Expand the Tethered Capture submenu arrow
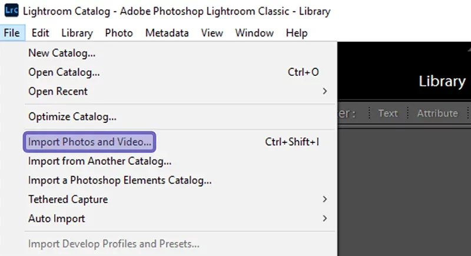 point(325,200)
